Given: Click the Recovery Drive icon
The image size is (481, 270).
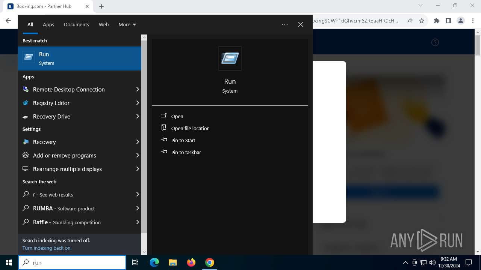Looking at the screenshot, I should coord(26,117).
